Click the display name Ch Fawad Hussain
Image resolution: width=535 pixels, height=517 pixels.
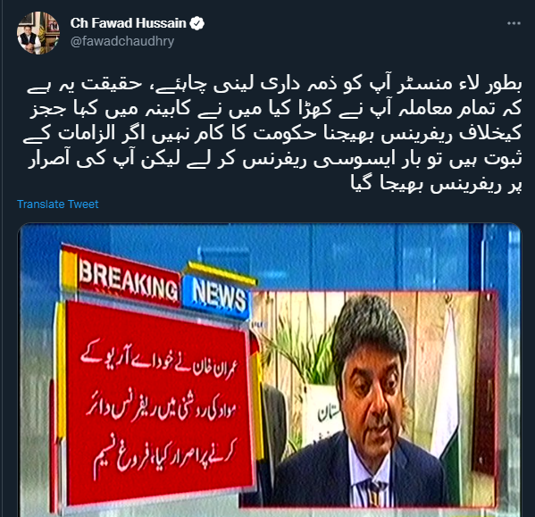coord(129,23)
